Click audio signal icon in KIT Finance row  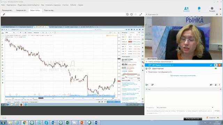[x=211, y=65]
